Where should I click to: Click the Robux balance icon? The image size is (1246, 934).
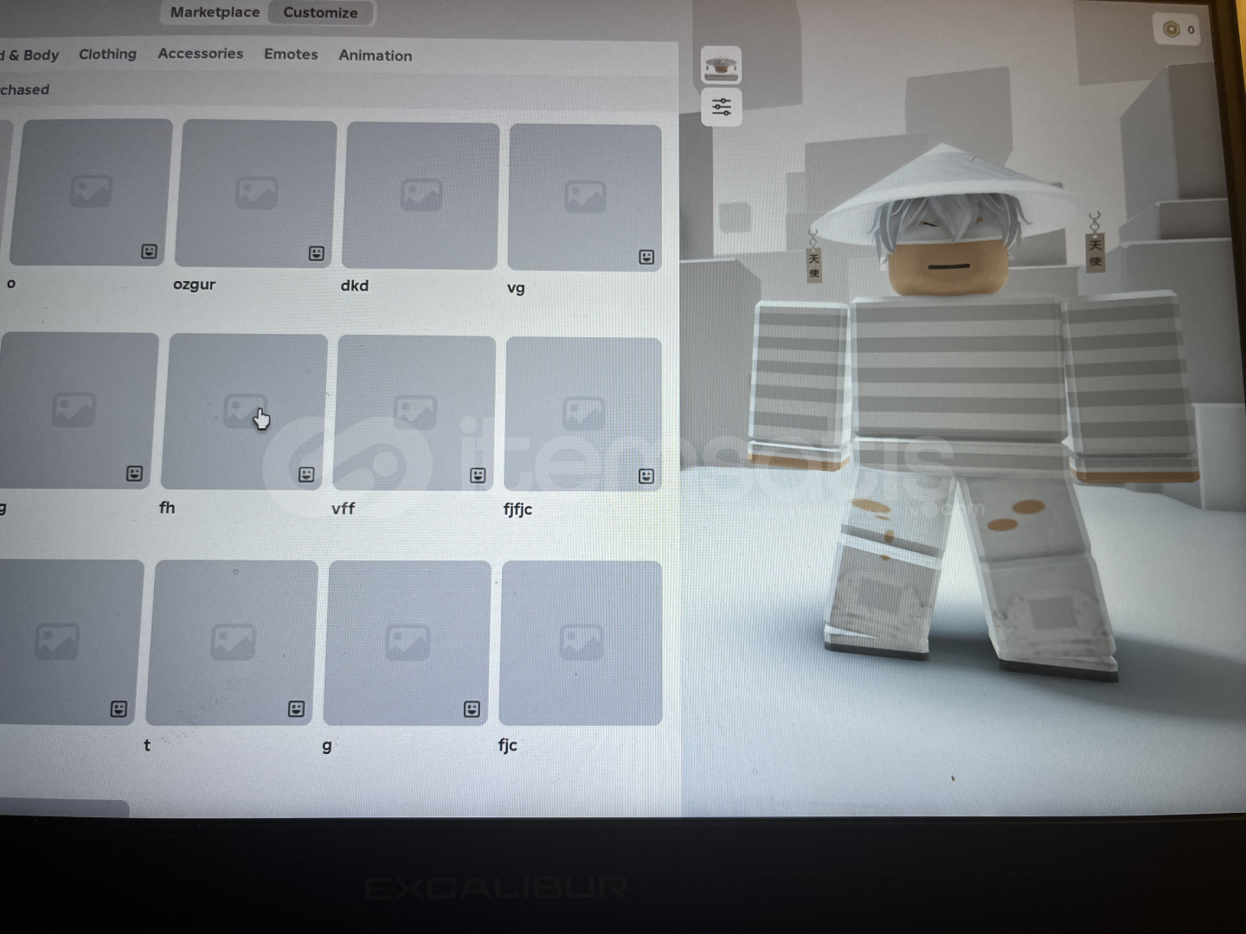click(1171, 29)
